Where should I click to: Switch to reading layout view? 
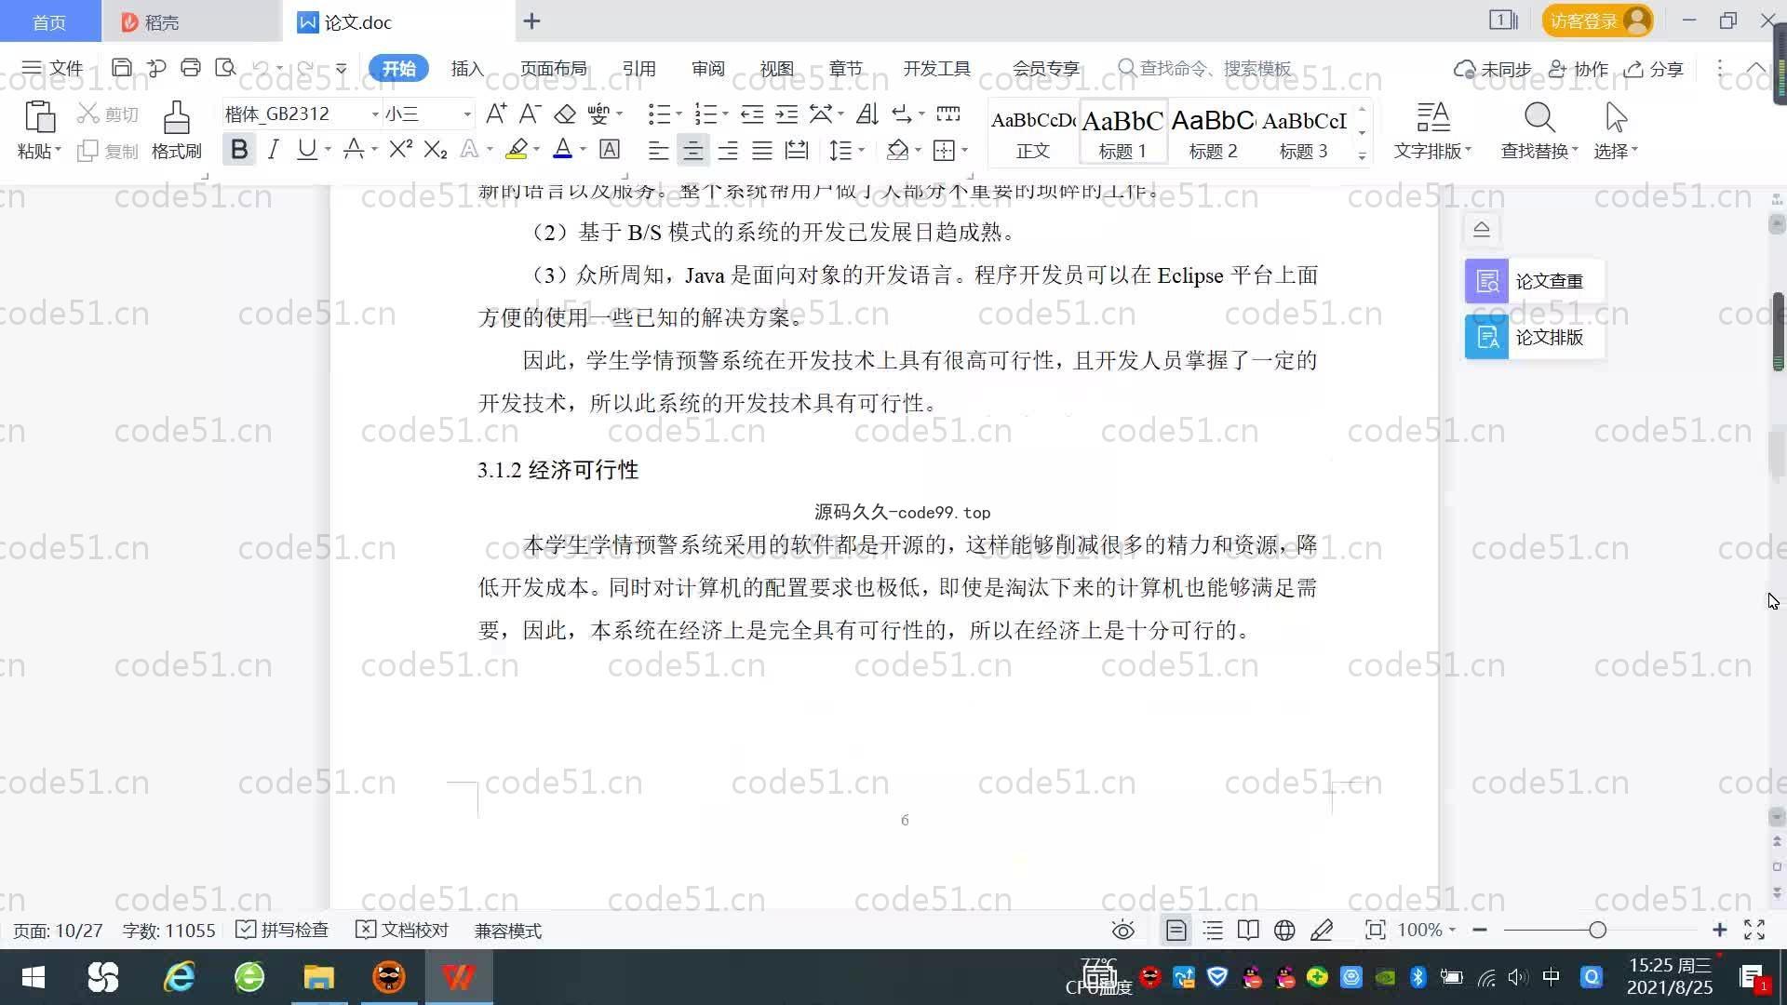(x=1248, y=931)
